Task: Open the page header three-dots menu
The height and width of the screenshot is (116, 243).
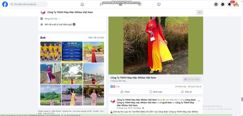Action: 200,12
